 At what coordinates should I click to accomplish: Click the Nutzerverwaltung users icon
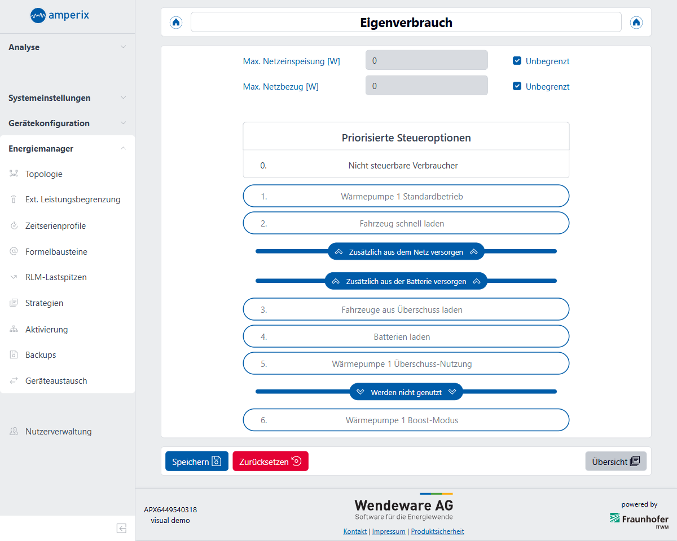coord(14,432)
